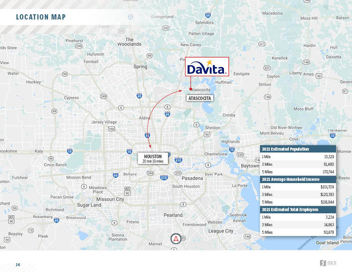Viewport: 352px width, 272px height.
Task: Click the Channelview label
Action: coord(216,154)
